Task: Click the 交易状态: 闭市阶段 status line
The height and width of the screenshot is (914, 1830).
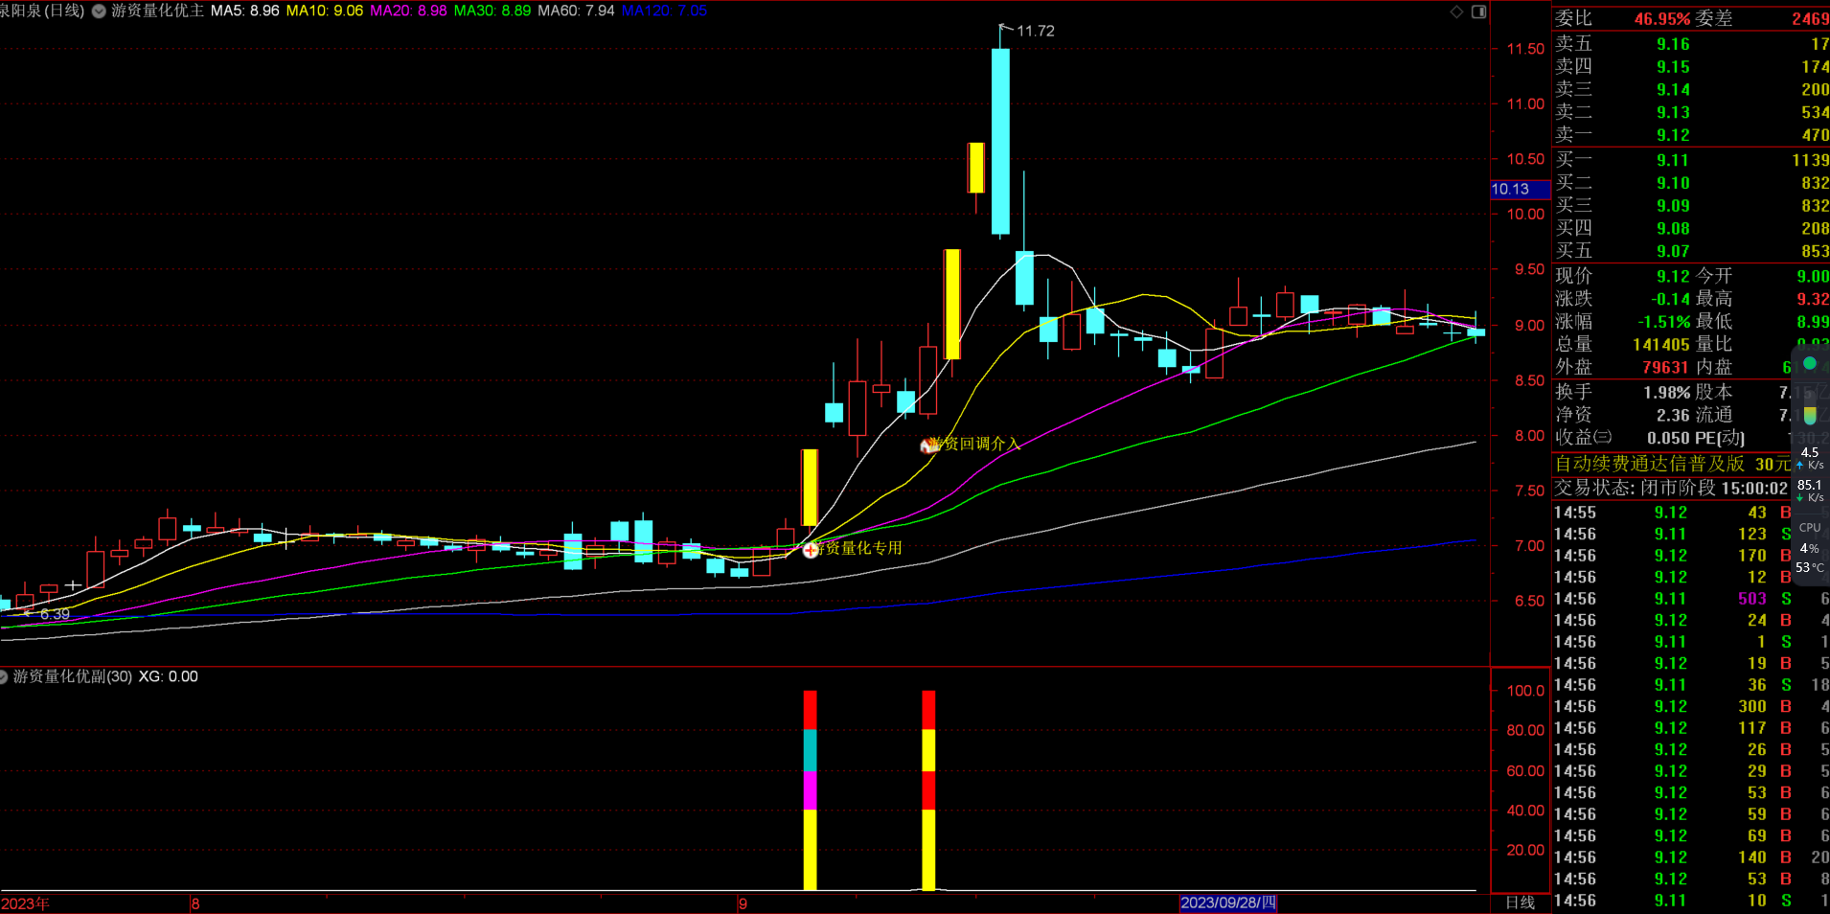Action: click(x=1671, y=489)
